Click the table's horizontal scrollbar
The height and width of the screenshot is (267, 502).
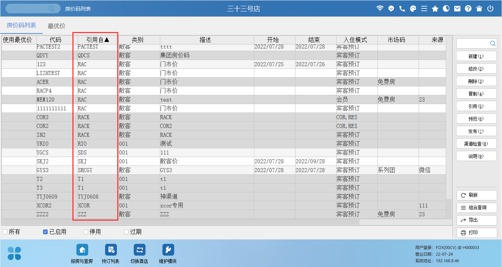tap(180, 222)
